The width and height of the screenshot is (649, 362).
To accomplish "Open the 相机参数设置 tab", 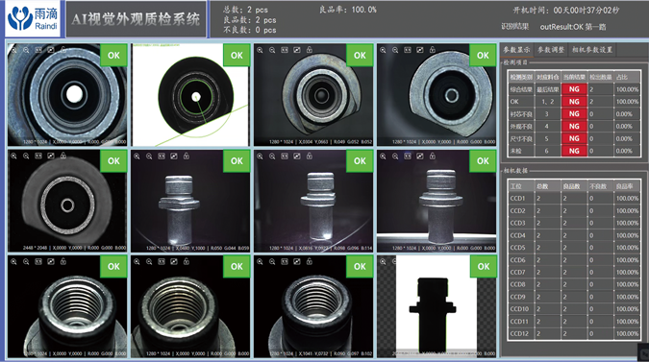I will [592, 50].
